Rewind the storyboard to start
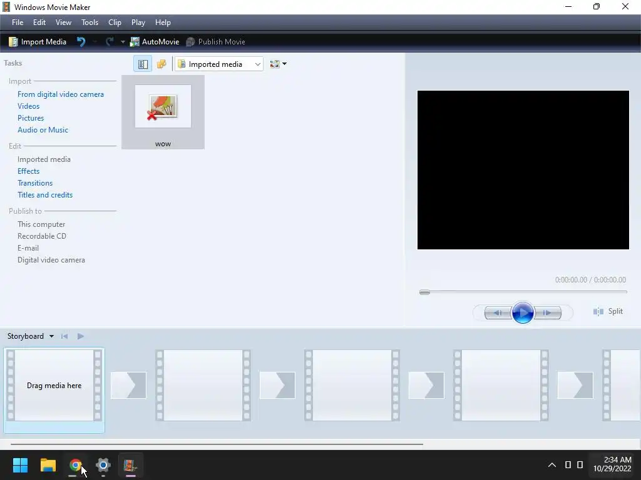Screen dimensions: 641x480 [64, 336]
